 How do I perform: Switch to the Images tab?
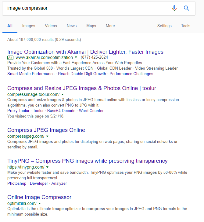click(x=29, y=26)
